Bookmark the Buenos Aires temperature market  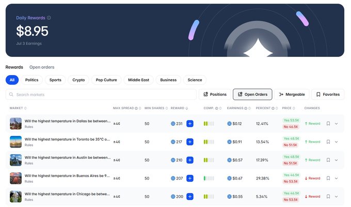(x=328, y=178)
